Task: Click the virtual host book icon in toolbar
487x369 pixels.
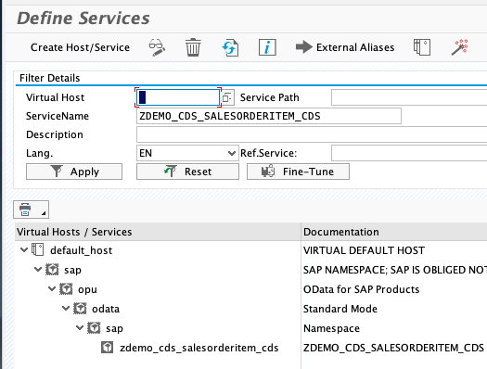Action: coord(422,47)
